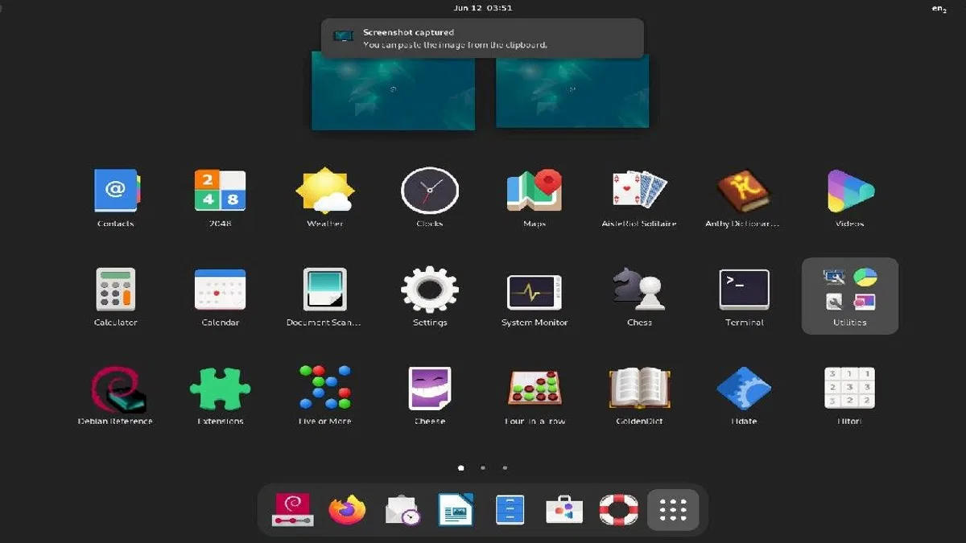This screenshot has width=966, height=543.
Task: Open the Contacts app
Action: point(116,198)
